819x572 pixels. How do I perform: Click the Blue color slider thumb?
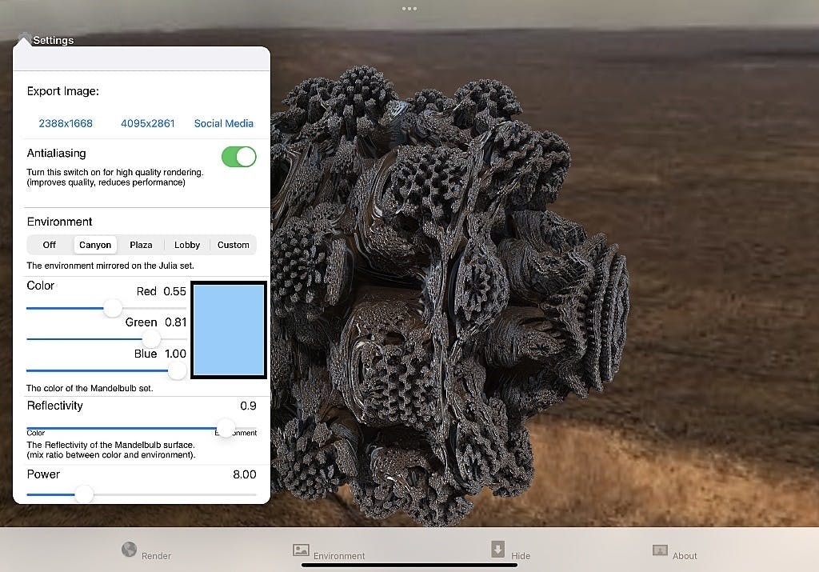click(177, 371)
